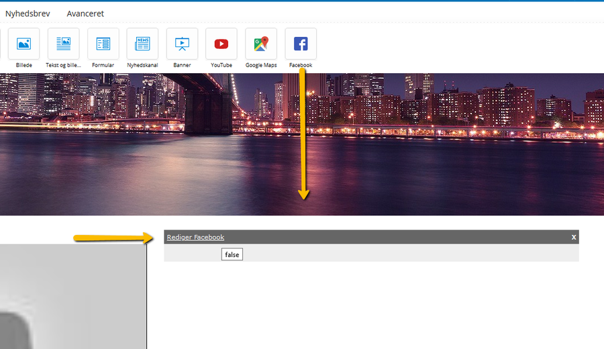Select the Banner module icon
Image resolution: width=604 pixels, height=349 pixels.
coord(182,44)
